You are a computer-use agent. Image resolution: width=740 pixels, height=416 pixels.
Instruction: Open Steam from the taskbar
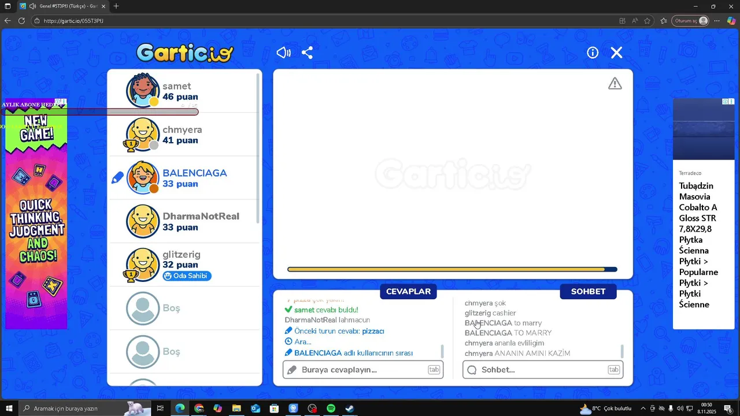(350, 408)
